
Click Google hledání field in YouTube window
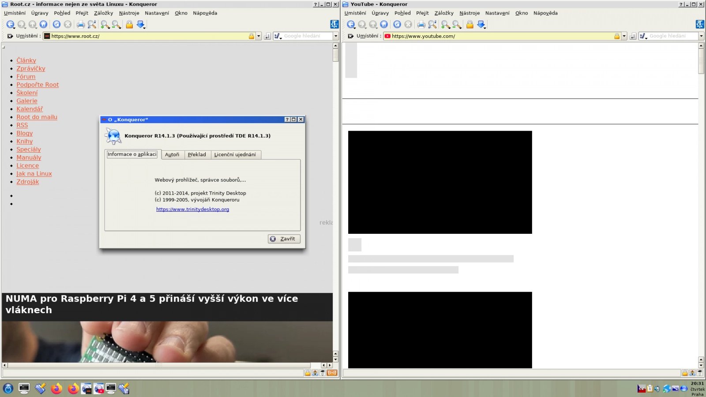672,36
